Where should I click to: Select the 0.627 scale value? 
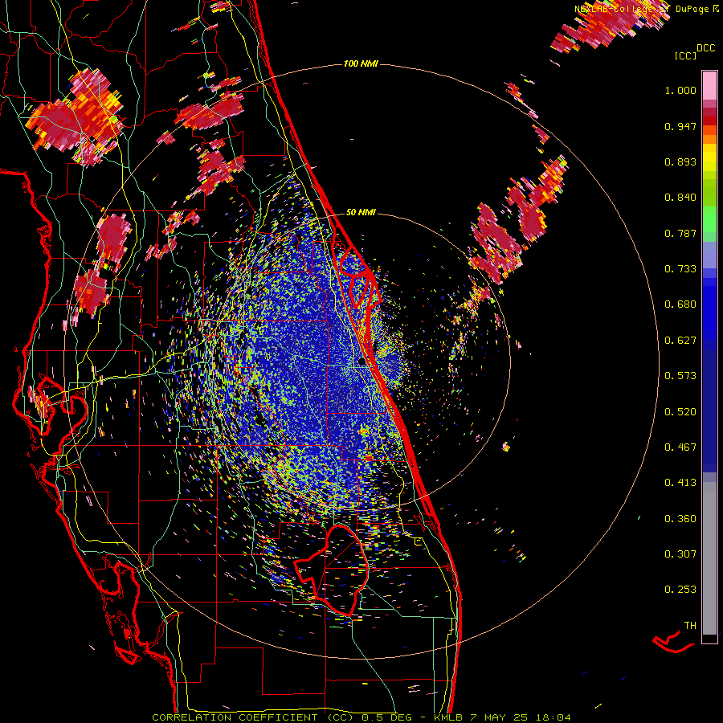(680, 341)
